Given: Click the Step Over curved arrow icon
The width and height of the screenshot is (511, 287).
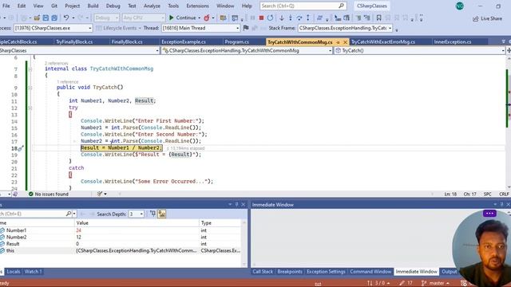Looking at the screenshot, I should coord(299,18).
